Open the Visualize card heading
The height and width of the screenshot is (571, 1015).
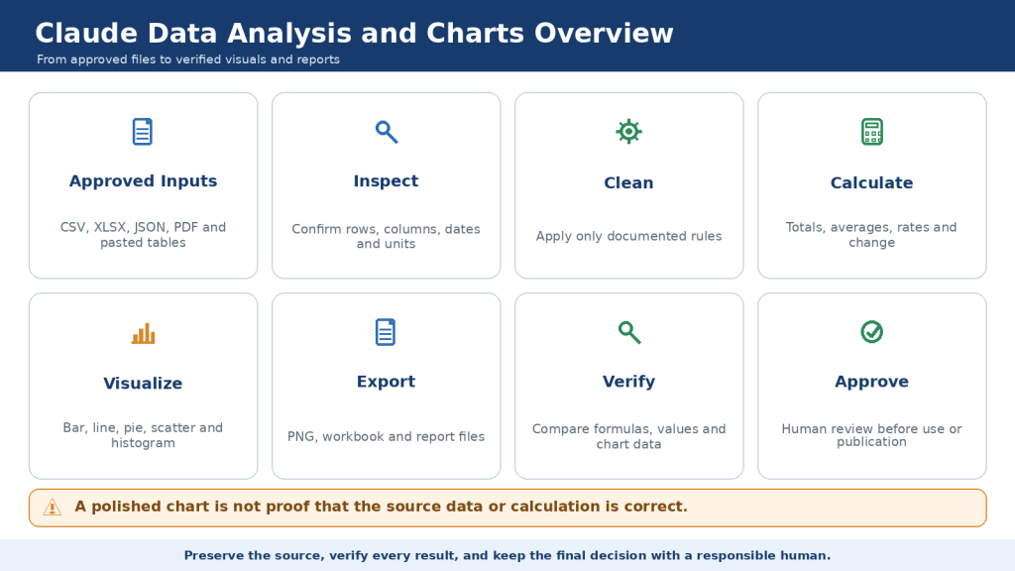tap(143, 384)
